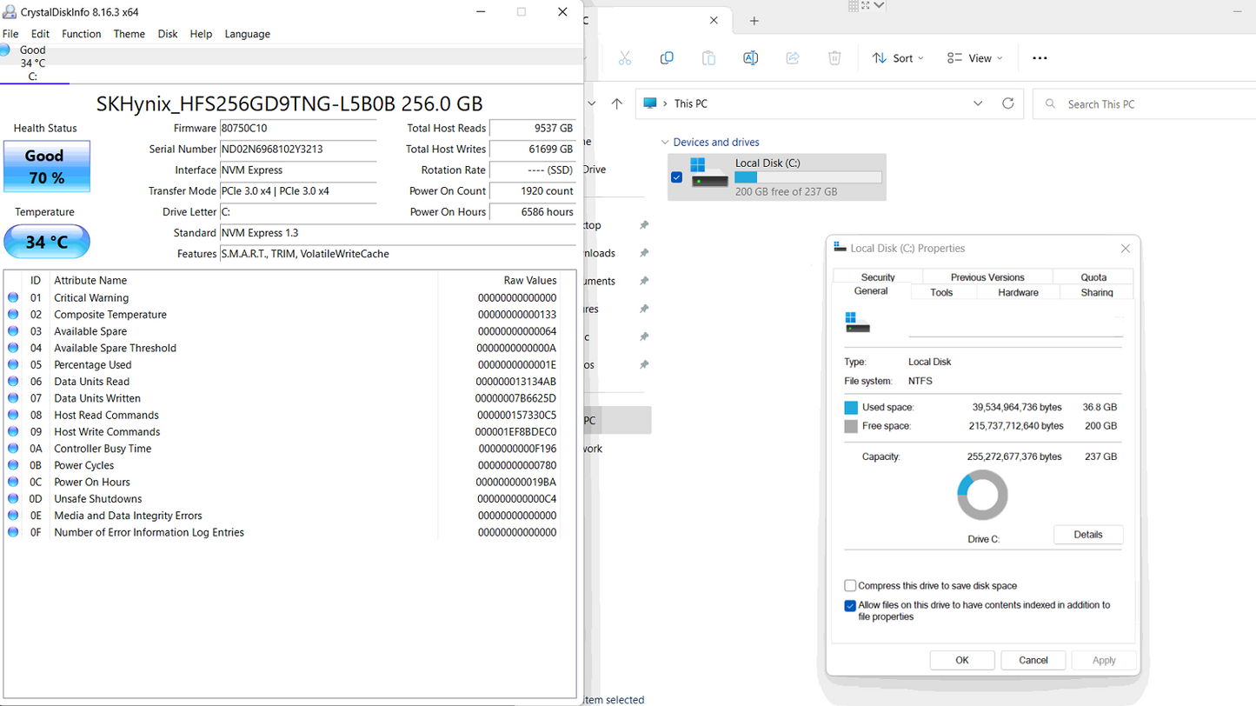Toggle the Local Disk (C:) selection checkbox
The height and width of the screenshot is (706, 1256).
(677, 177)
